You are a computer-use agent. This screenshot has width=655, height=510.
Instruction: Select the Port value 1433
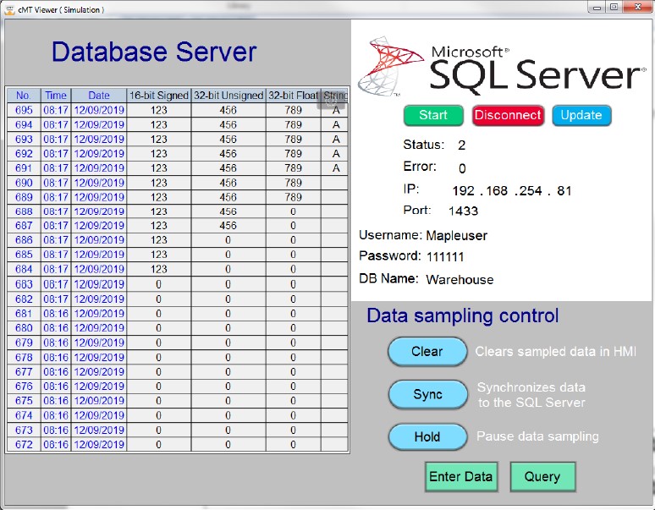463,211
